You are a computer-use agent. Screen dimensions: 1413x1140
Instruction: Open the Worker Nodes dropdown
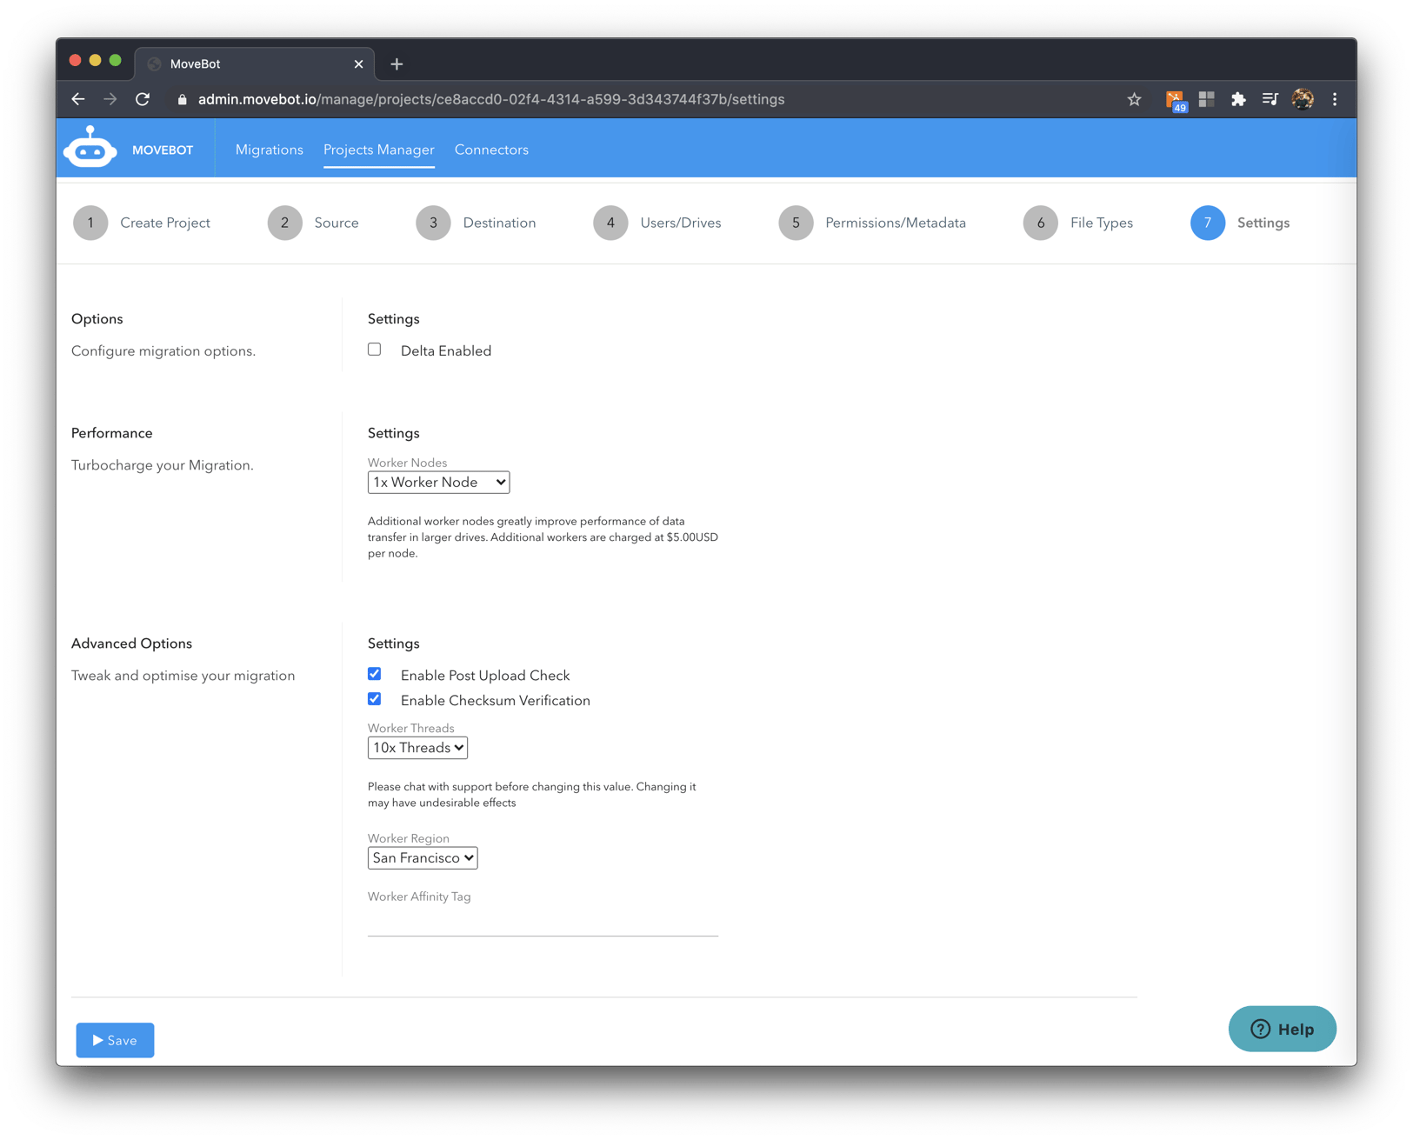[438, 482]
